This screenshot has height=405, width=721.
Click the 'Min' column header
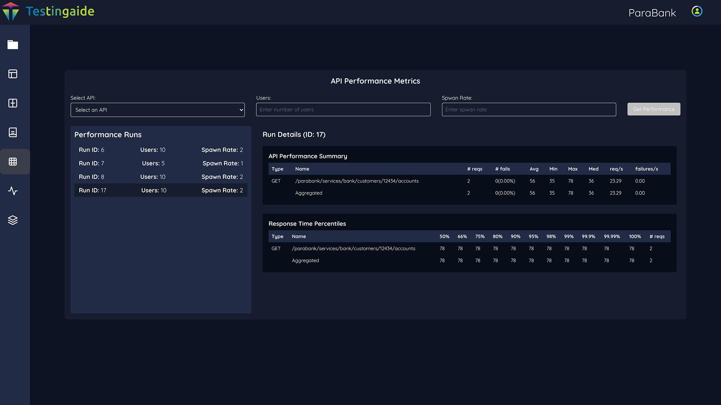[x=553, y=169]
